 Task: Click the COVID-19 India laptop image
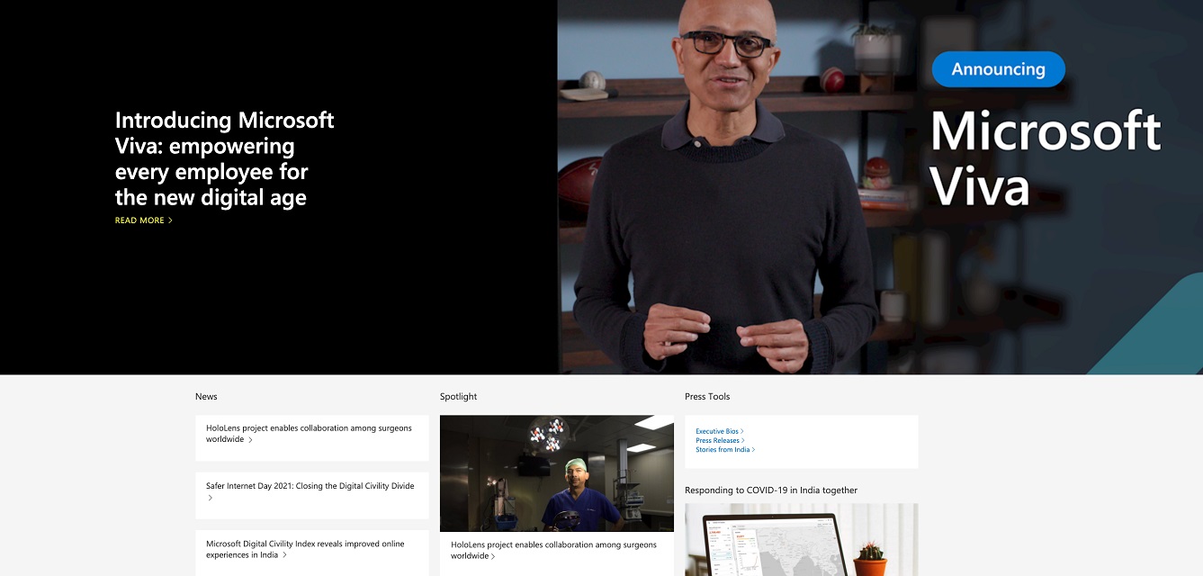[801, 540]
